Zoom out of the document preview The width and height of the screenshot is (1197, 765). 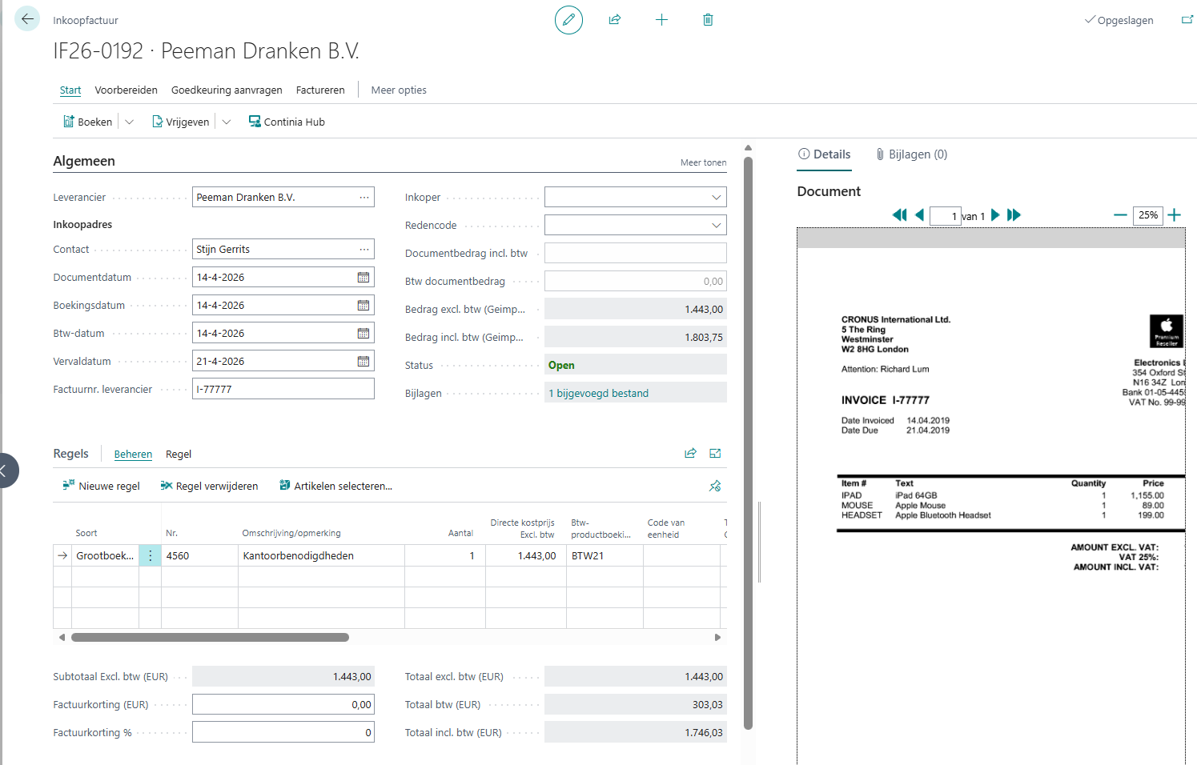coord(1120,215)
